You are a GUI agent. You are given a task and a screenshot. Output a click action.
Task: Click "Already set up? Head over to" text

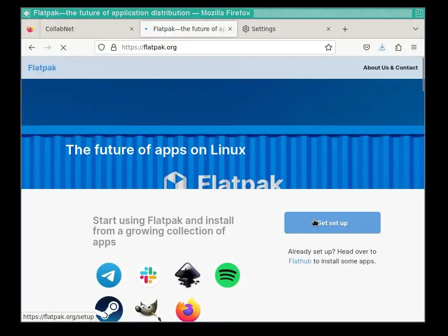click(x=332, y=252)
